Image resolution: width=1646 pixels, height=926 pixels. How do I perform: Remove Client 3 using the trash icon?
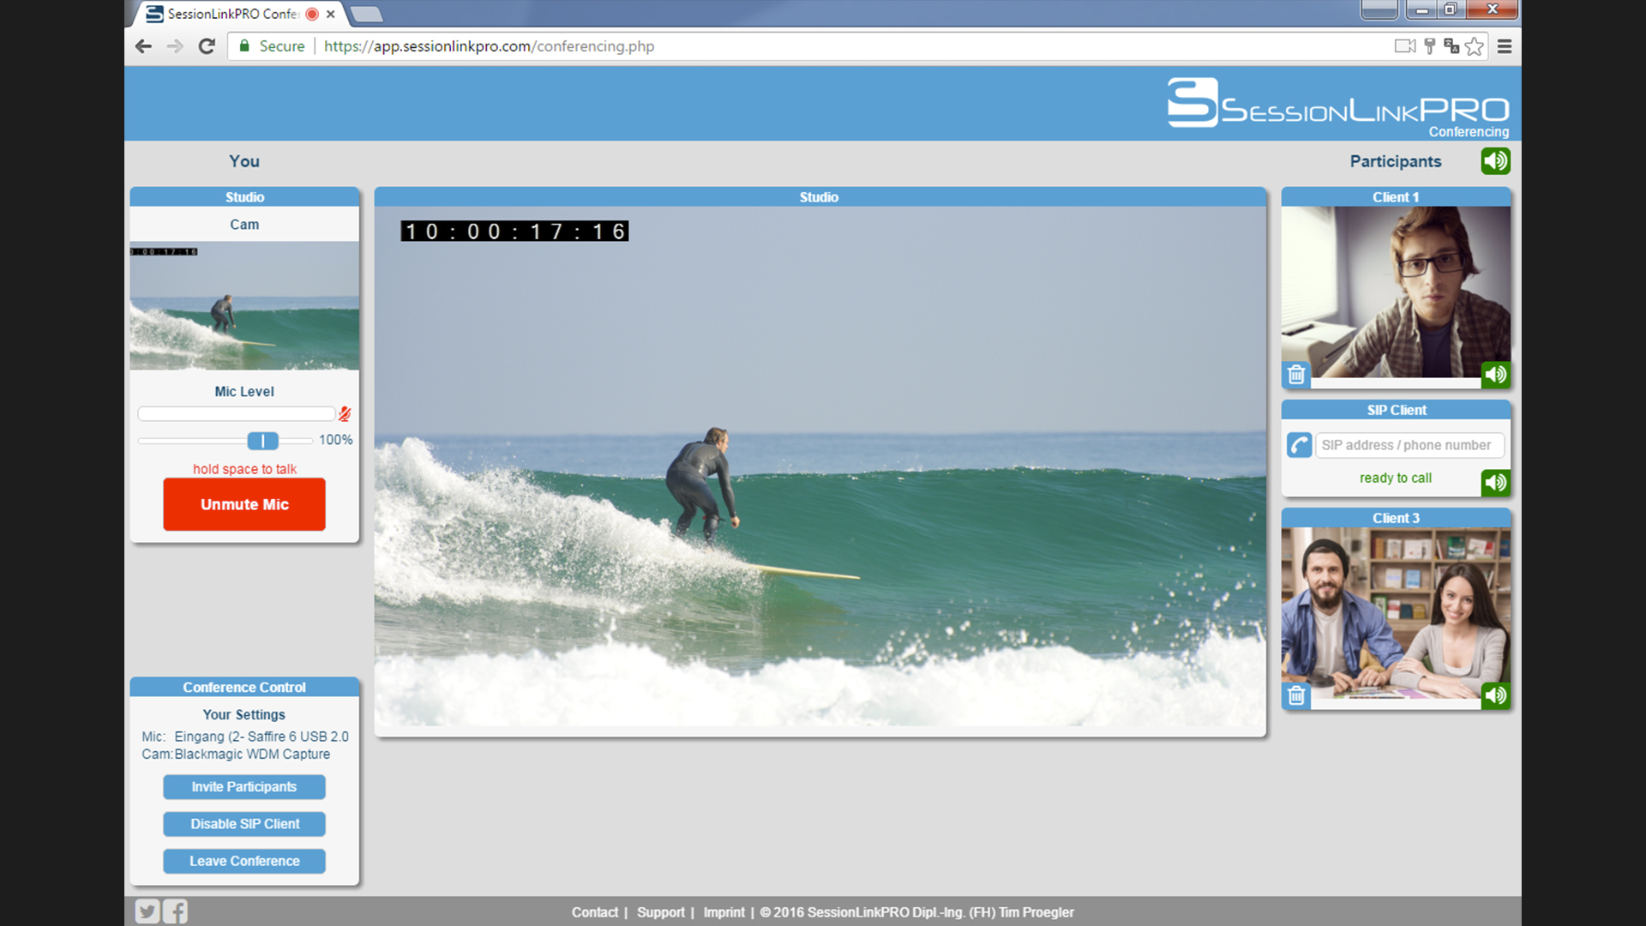click(1296, 696)
